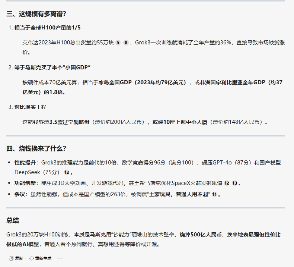Click the text Grok3的20万块H100训练
The width and height of the screenshot is (294, 267).
pyautogui.click(x=38, y=235)
